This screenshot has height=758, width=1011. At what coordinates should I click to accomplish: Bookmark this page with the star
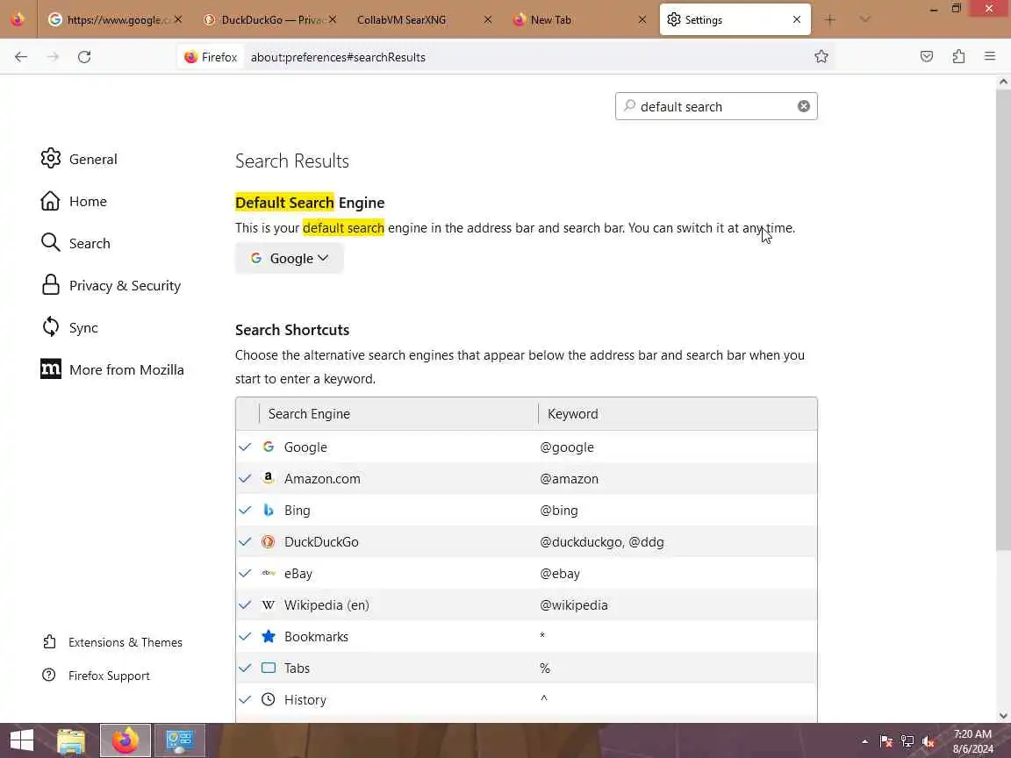point(821,57)
